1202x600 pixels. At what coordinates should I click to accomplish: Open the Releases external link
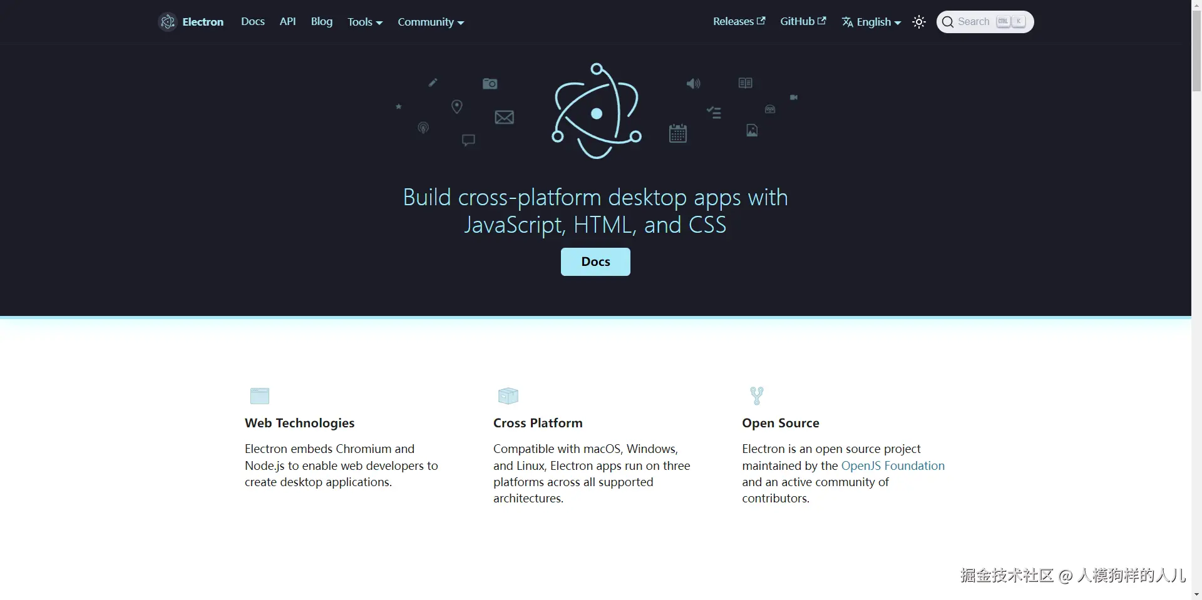click(x=739, y=21)
